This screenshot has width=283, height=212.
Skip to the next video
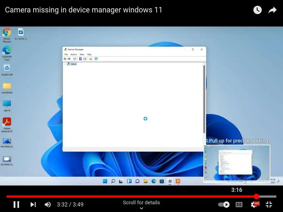tap(33, 205)
